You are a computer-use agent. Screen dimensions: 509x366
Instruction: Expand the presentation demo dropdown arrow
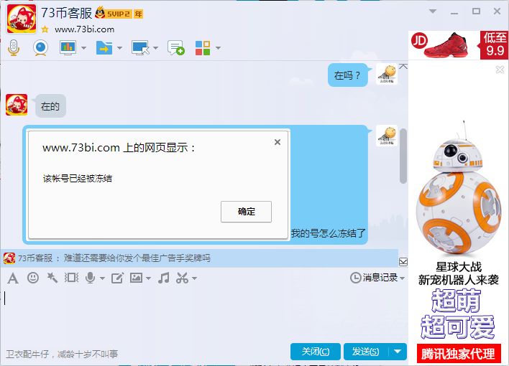click(x=83, y=48)
